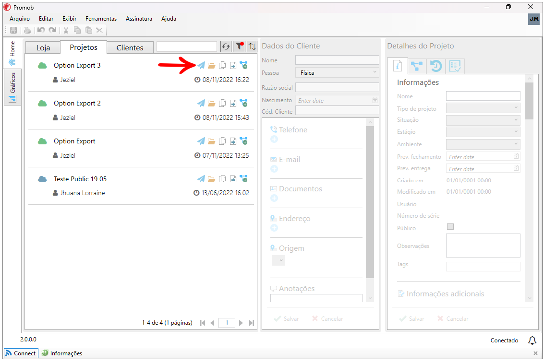Undo the last action via toolbar
This screenshot has width=544, height=363.
coord(41,31)
